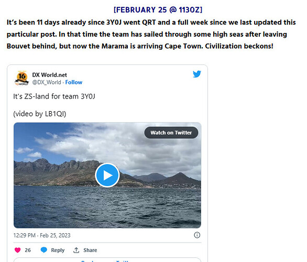Open the DX World.net profile name
Viewport: 307px width, 262px height.
[50, 75]
